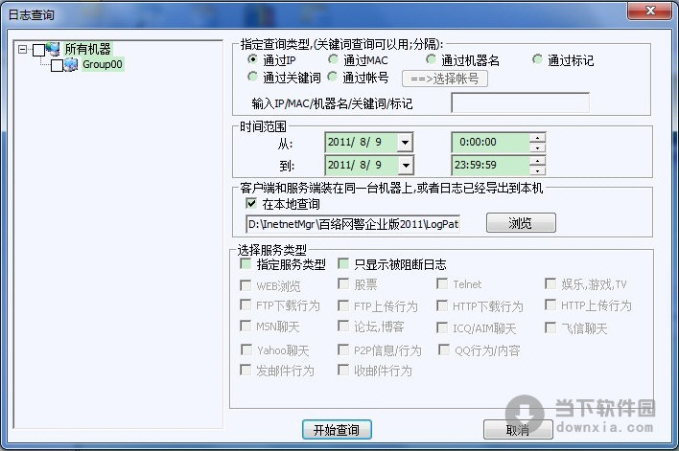The image size is (679, 451).
Task: Open the 到 end date dropdown
Action: 405,166
